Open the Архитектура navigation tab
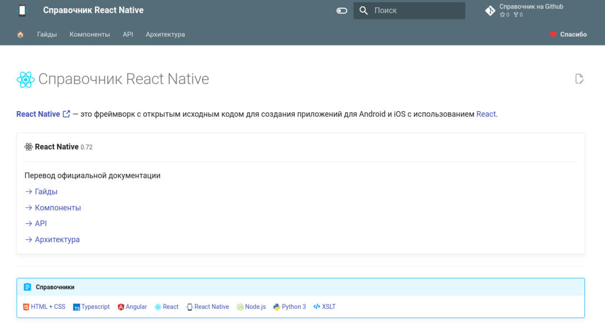Screen dimensions: 605x335 click(165, 34)
